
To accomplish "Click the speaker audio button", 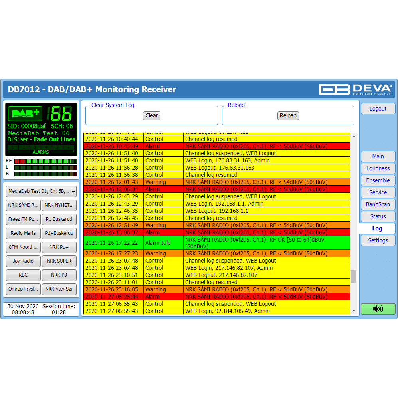I will click(x=378, y=309).
